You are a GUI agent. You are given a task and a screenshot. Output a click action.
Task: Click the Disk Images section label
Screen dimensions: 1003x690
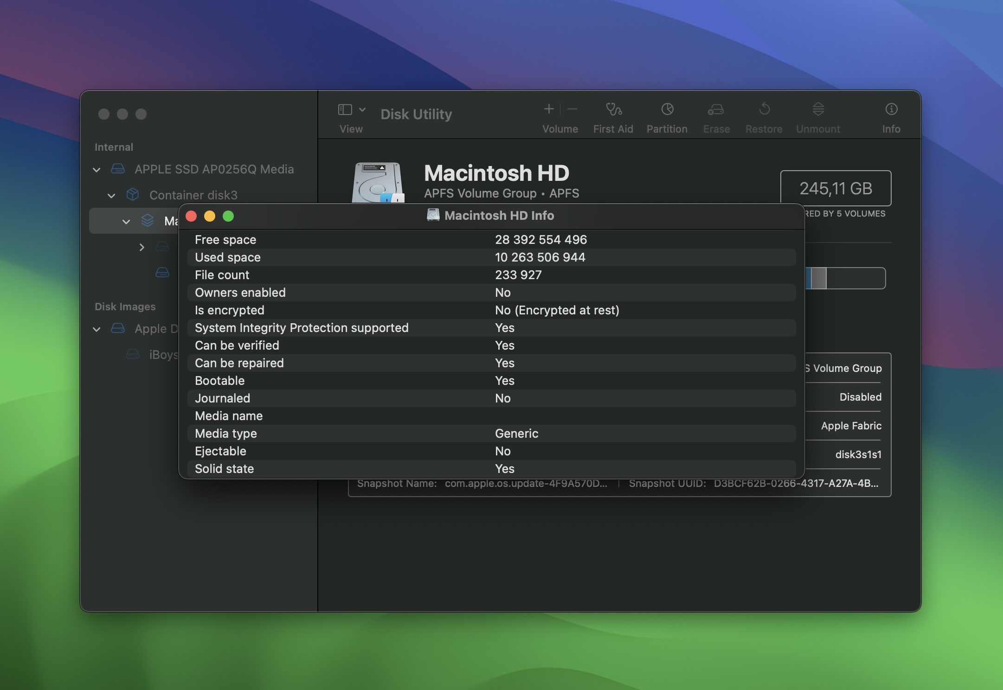pyautogui.click(x=124, y=306)
